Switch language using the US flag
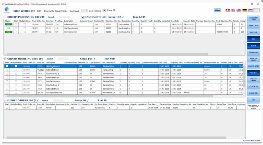Viewport: 263px width, 145px height. [x=233, y=10]
